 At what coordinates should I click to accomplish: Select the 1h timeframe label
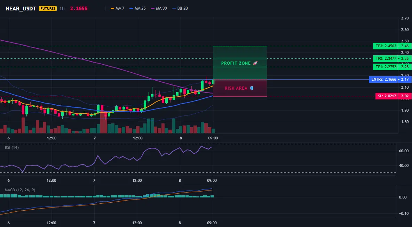pyautogui.click(x=62, y=8)
